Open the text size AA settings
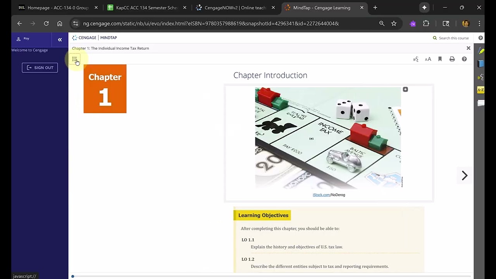496x279 pixels. (428, 59)
